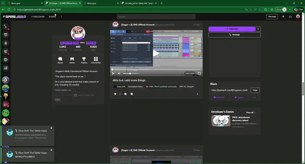Screen dimensions: 305x164
Task: Switch to the cake_jolt on Game Jolt tab
Action: [x=139, y=3]
